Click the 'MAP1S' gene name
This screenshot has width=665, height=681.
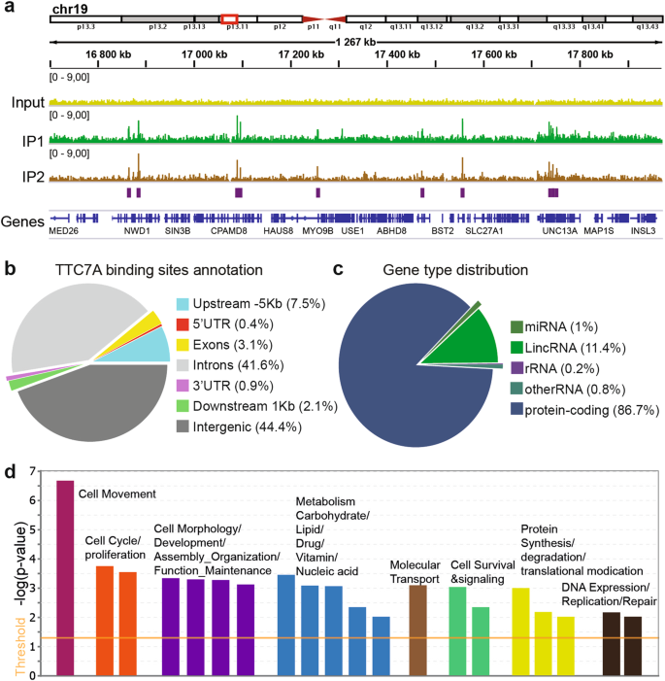click(x=599, y=231)
